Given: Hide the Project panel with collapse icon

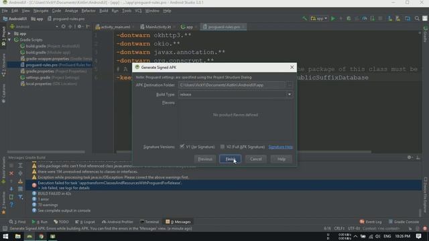Looking at the screenshot, I should click(88, 27).
